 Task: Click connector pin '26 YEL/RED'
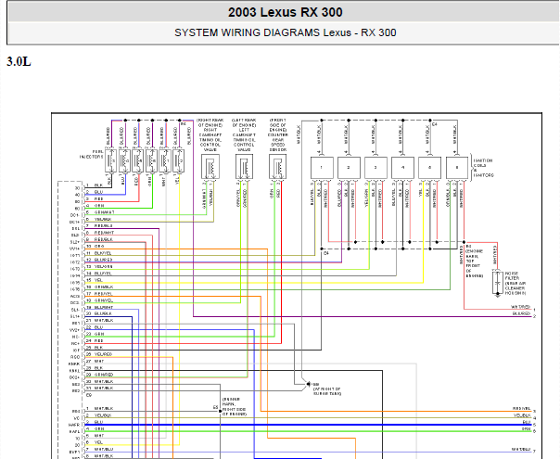coord(99,354)
